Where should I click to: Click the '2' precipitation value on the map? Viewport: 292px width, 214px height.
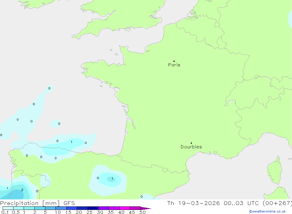22,190
